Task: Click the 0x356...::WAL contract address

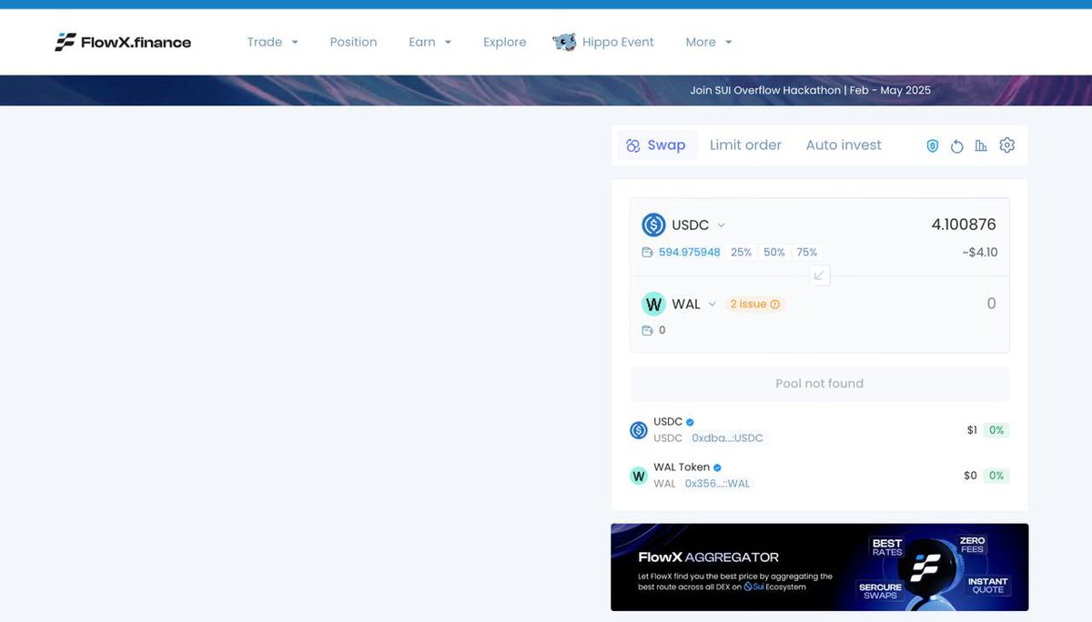Action: click(717, 484)
